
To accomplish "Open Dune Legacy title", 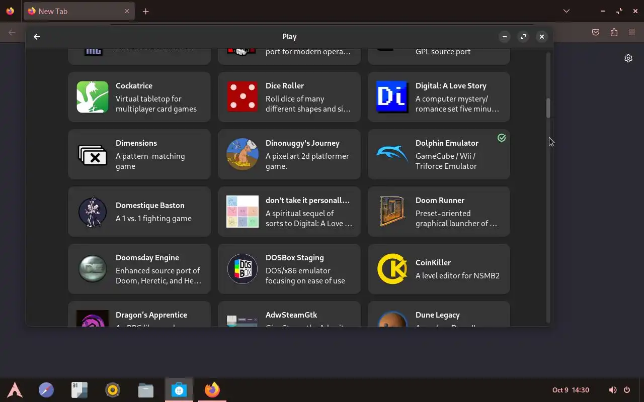I will click(x=438, y=315).
